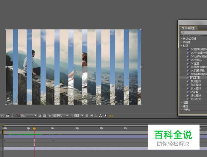Open the 1 视图 view layout dropdown
This screenshot has width=207, height=157.
coord(77,116)
